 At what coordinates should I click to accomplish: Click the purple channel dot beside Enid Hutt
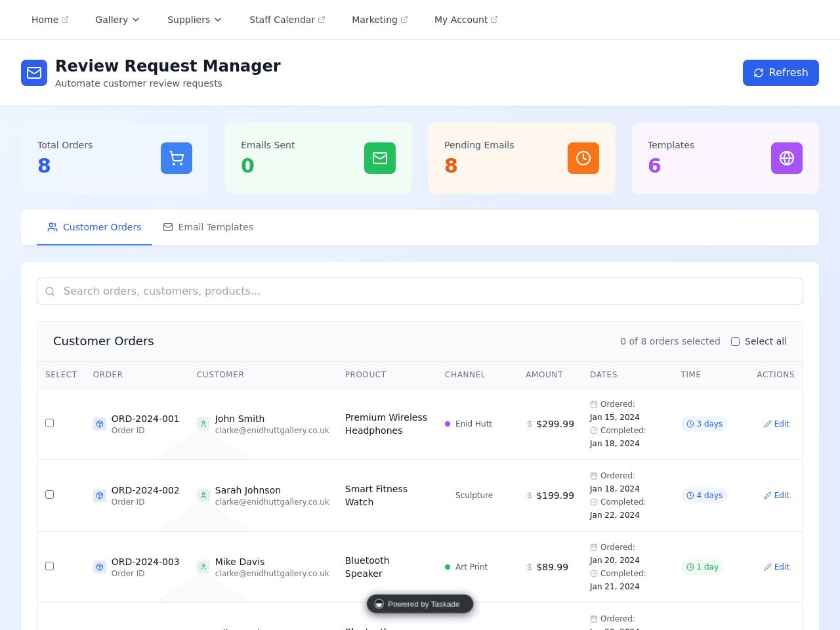(x=448, y=424)
